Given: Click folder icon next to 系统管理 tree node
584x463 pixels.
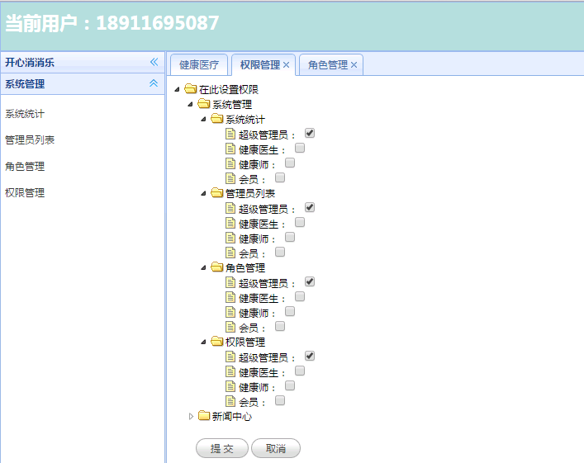Looking at the screenshot, I should tap(204, 104).
